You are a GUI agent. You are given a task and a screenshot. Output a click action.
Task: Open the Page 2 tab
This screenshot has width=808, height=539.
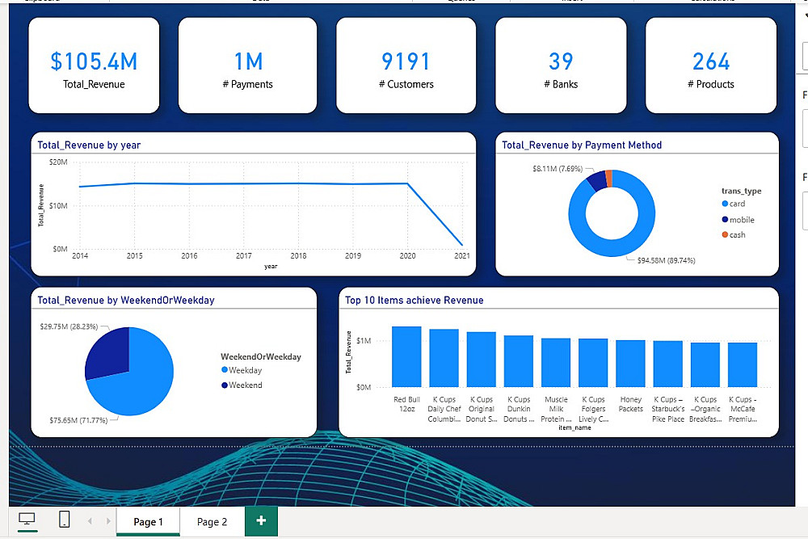tap(212, 521)
